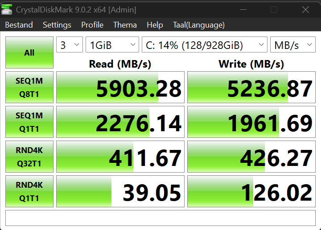
Task: Open the drive selector showing C: 14%
Action: click(205, 44)
